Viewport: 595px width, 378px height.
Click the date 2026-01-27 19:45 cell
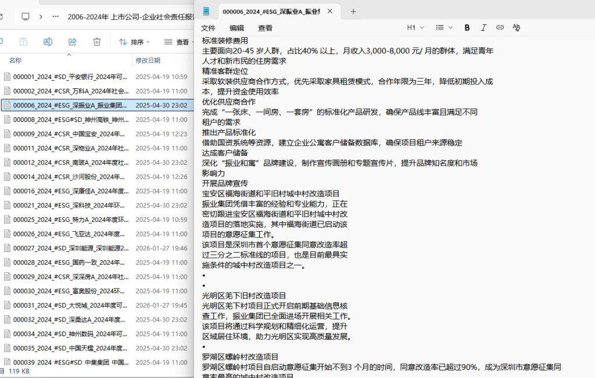pos(162,305)
